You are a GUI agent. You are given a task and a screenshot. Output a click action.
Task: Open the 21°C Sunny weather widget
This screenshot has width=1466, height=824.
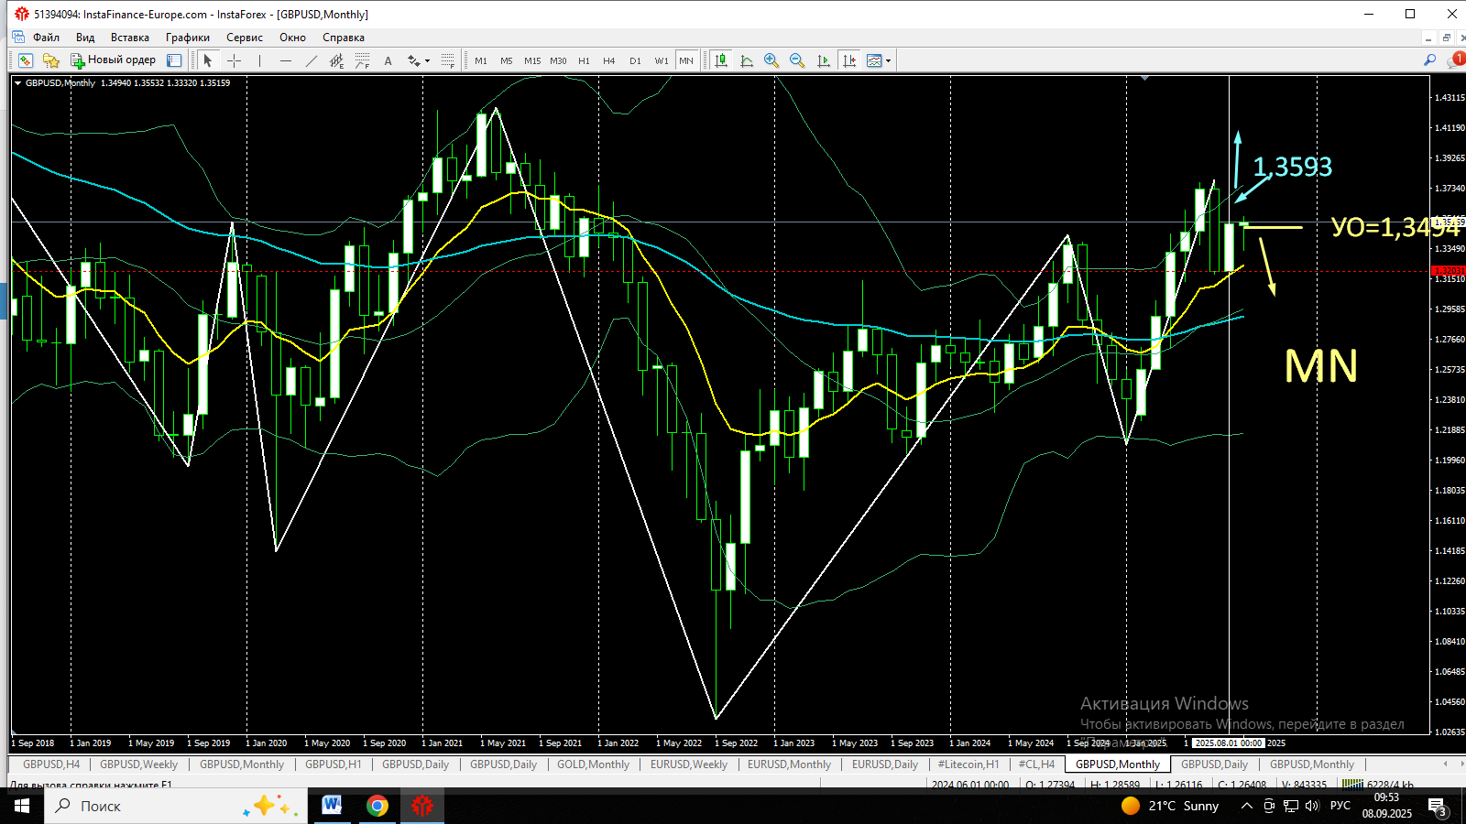click(1170, 806)
